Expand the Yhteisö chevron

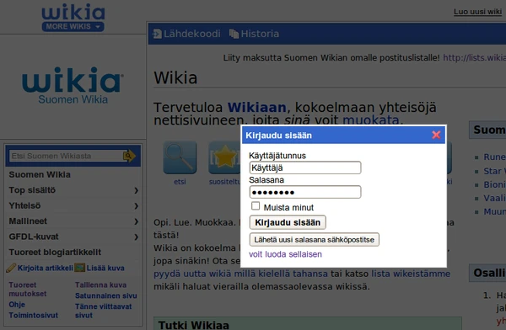point(136,206)
